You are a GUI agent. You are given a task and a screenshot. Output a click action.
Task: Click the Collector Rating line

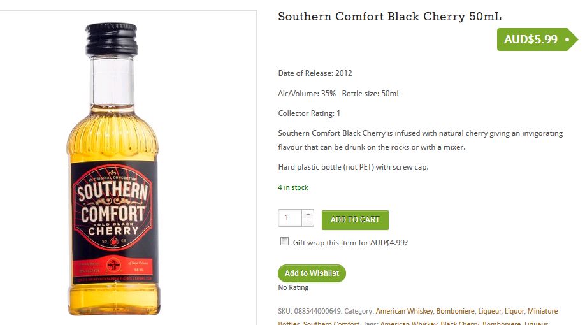309,113
